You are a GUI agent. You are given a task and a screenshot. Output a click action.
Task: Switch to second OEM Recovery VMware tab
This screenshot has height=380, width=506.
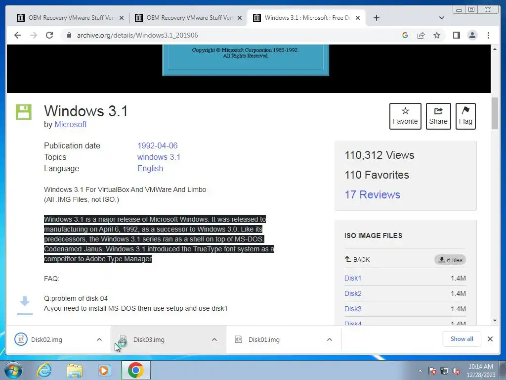189,18
